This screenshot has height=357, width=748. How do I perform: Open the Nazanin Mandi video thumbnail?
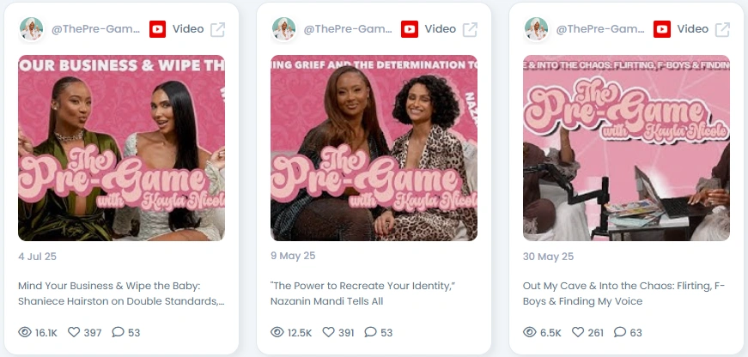(x=374, y=148)
